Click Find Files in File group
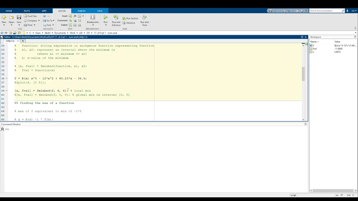The width and height of the screenshot is (358, 201). coord(30,16)
